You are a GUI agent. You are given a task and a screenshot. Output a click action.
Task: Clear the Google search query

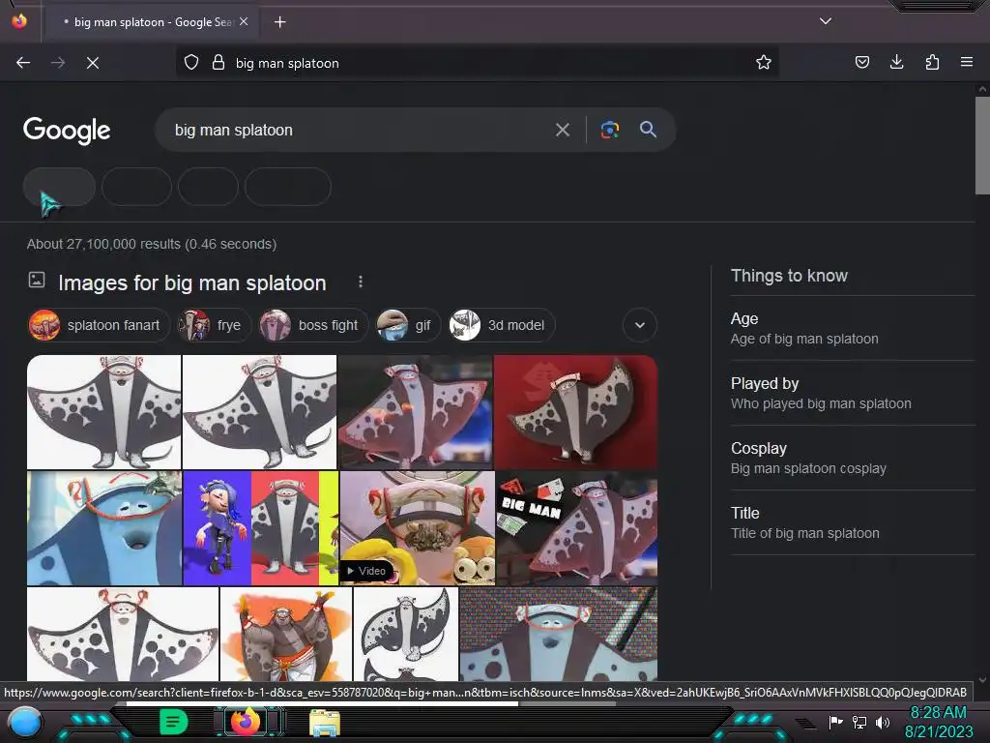[x=563, y=131]
